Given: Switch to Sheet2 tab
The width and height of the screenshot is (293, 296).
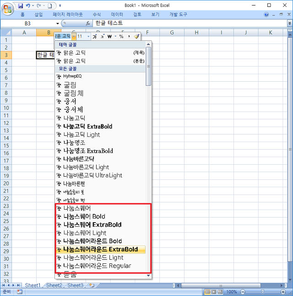Looking at the screenshot, I should (54, 285).
